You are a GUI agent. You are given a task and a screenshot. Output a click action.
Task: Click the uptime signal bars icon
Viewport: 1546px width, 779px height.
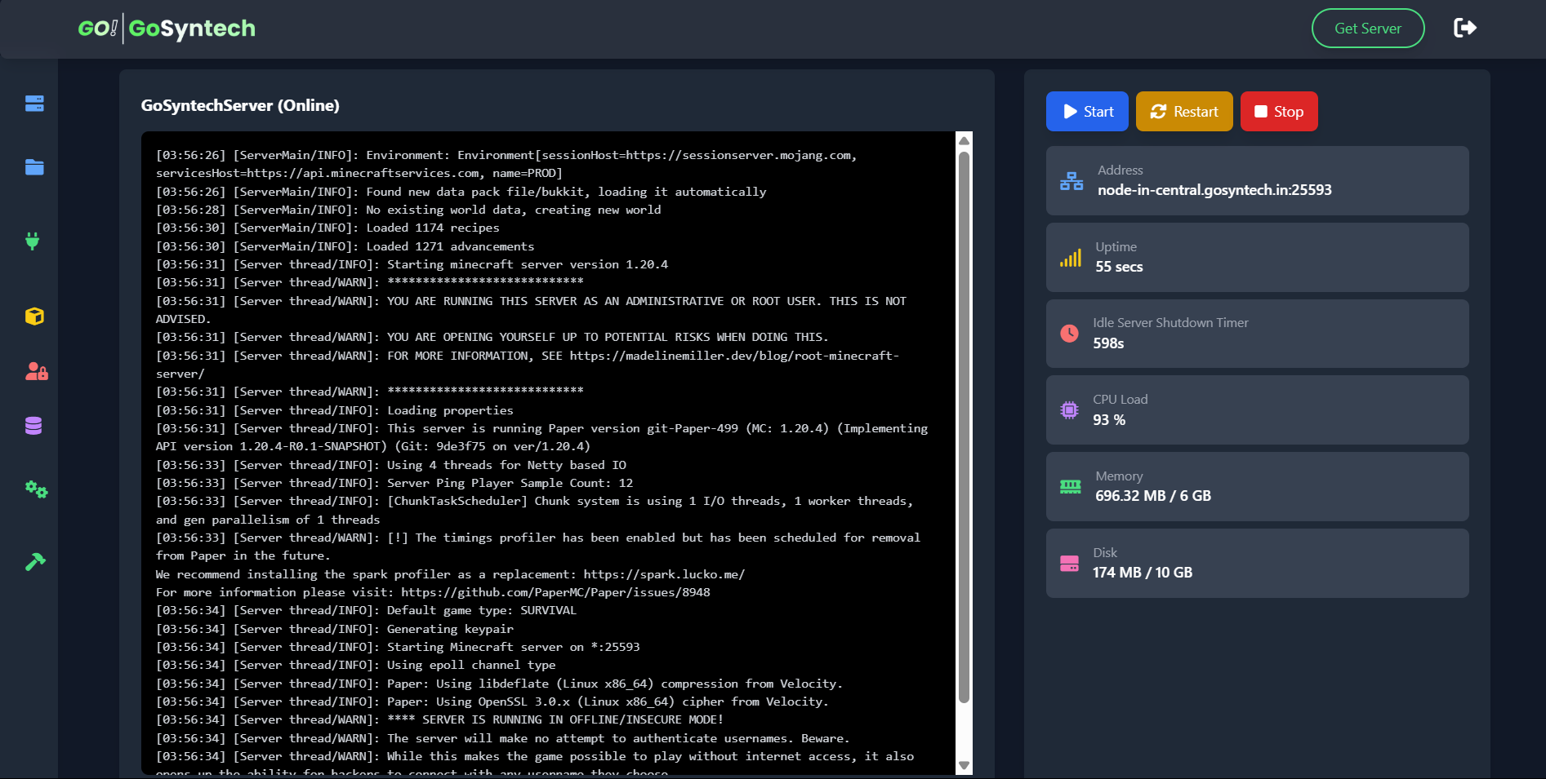click(1071, 258)
